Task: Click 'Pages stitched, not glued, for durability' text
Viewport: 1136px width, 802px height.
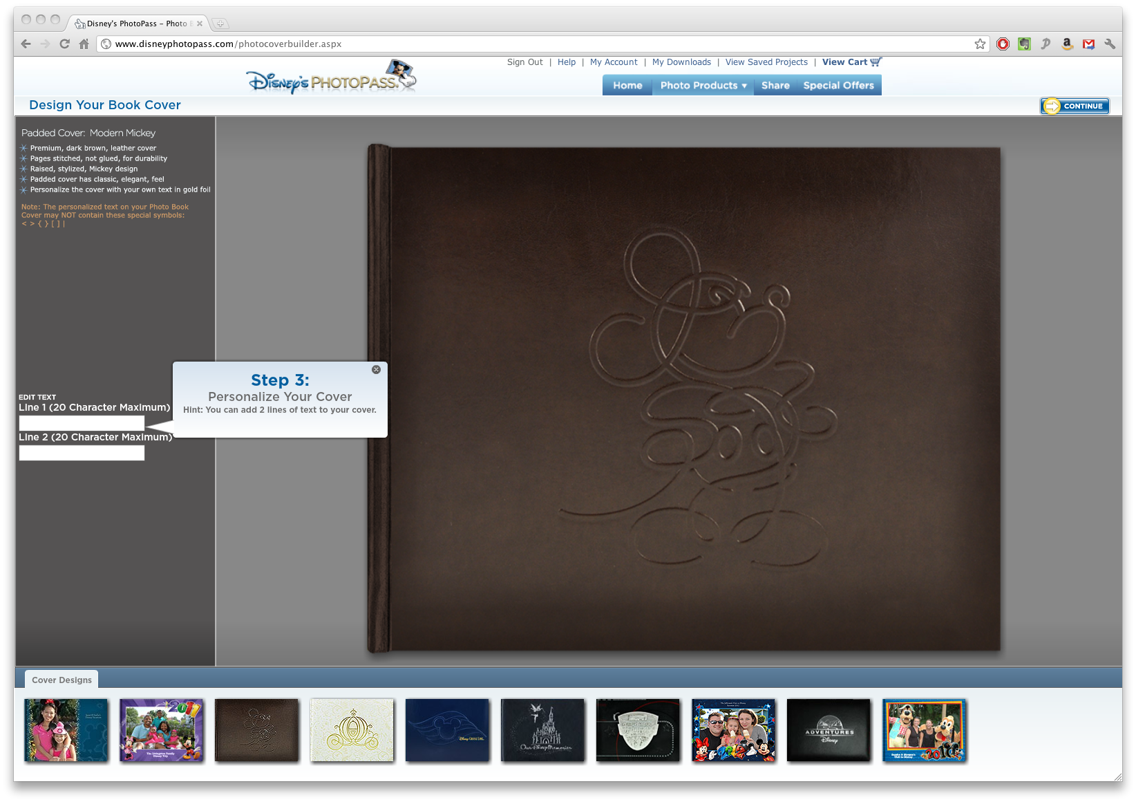Action: click(x=99, y=158)
